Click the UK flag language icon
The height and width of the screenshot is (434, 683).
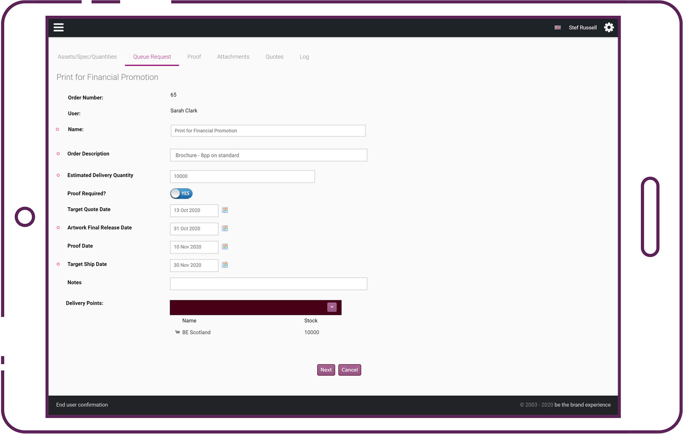pos(557,28)
